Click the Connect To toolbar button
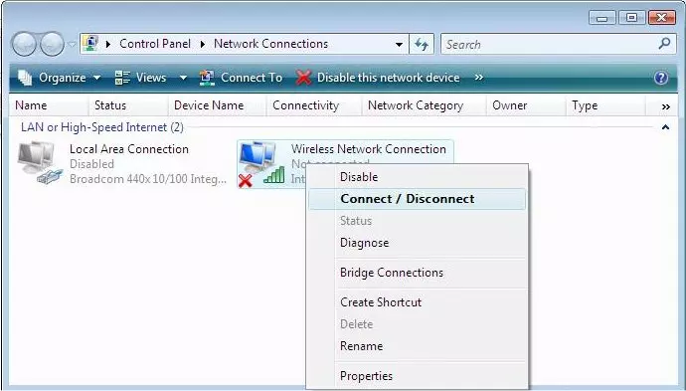686x391 pixels. (x=241, y=78)
